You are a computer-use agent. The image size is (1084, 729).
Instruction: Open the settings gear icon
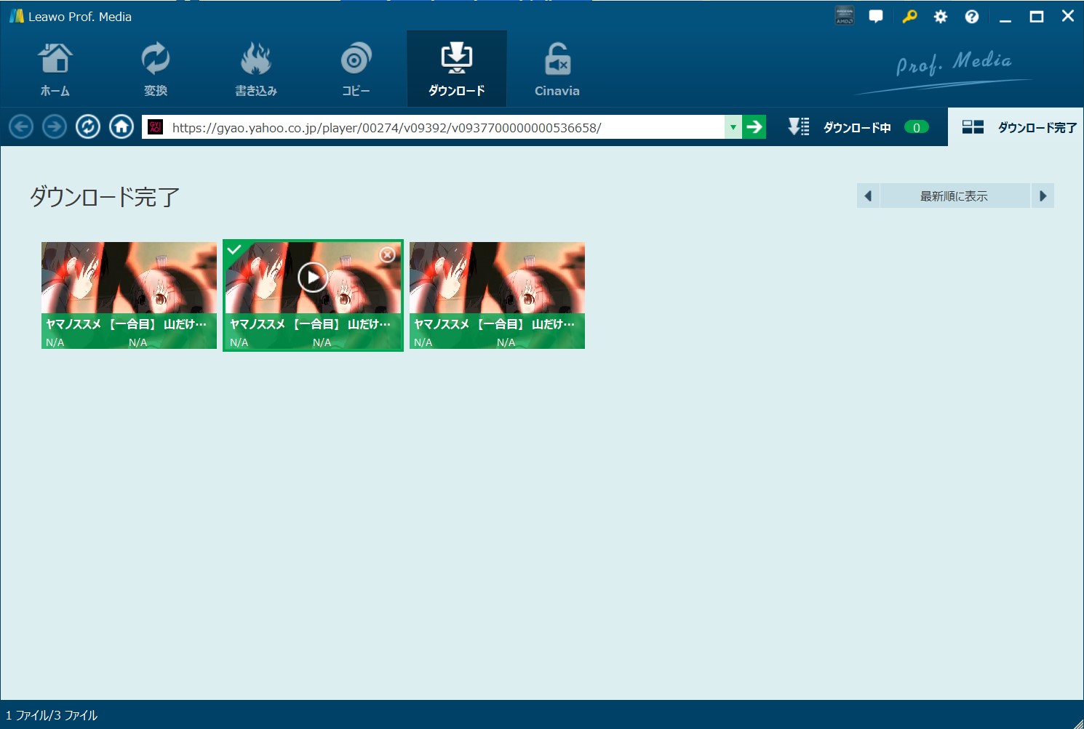click(941, 16)
